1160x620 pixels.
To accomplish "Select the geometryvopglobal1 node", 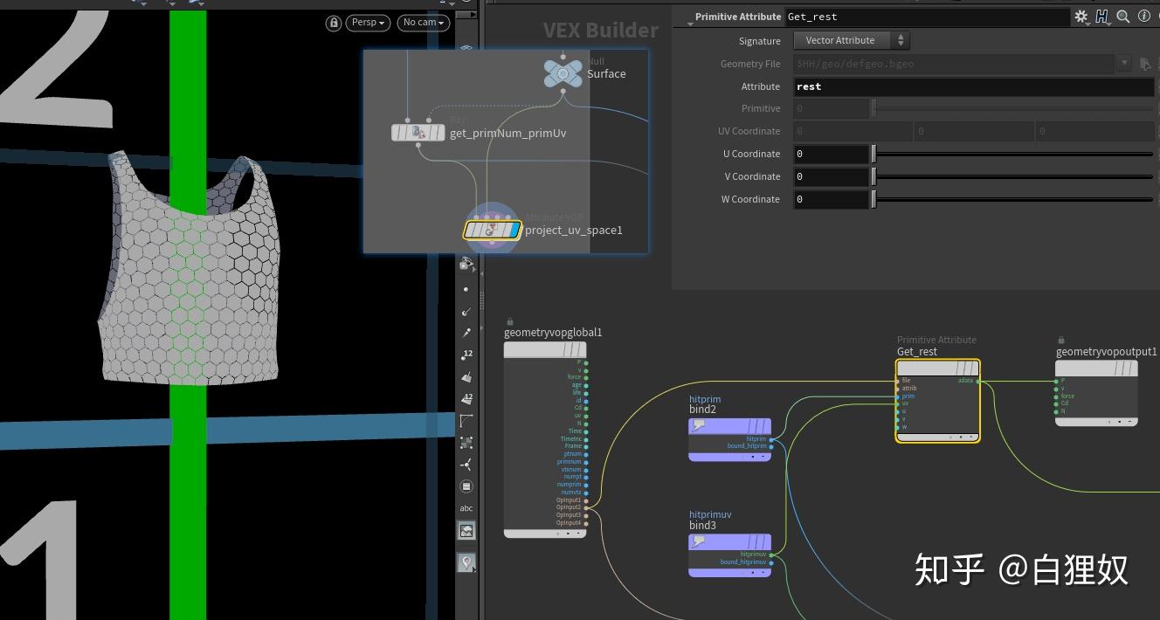I will (x=545, y=439).
